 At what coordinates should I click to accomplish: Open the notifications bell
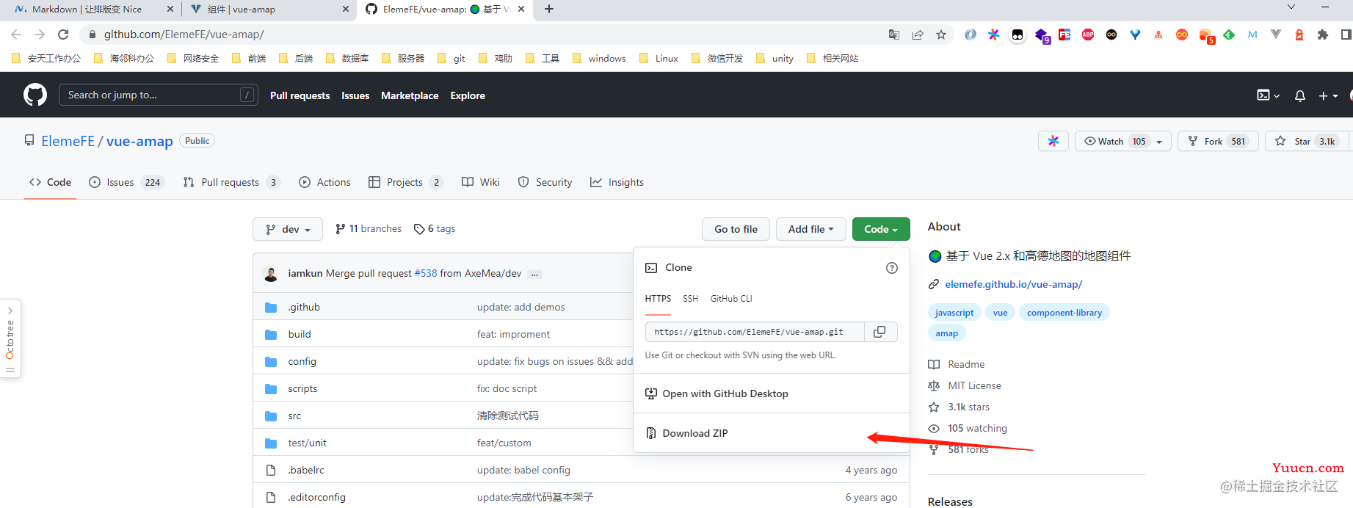click(1300, 95)
